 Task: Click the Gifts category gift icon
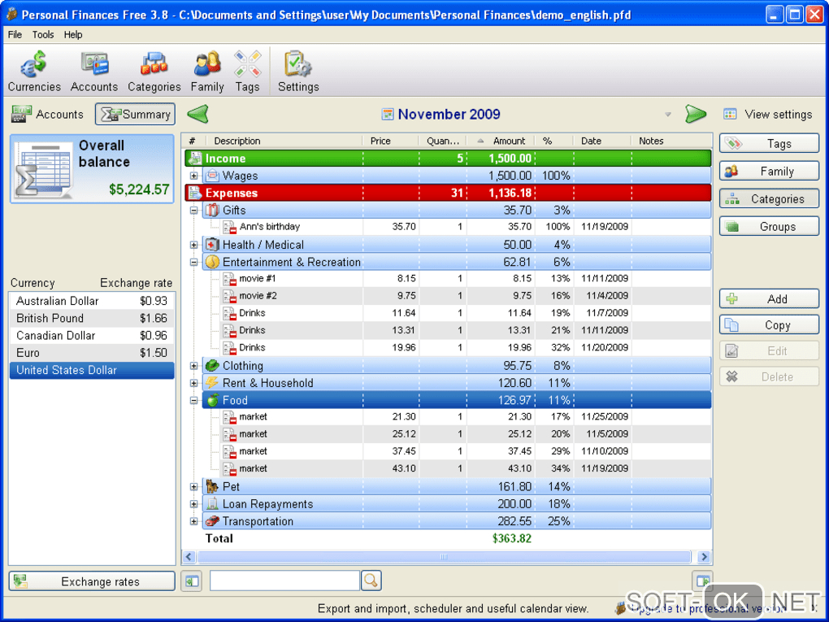212,210
